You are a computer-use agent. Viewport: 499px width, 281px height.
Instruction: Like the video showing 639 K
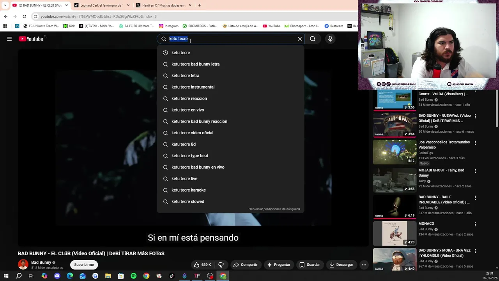[202, 265]
